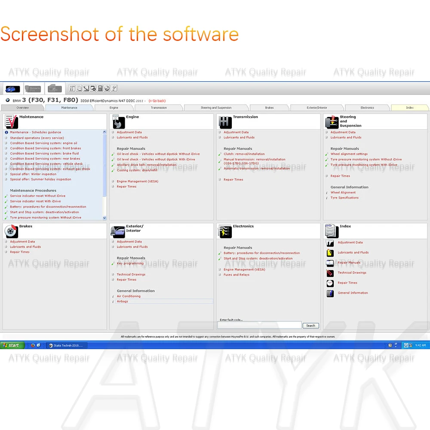The width and height of the screenshot is (430, 430).
Task: Open Air Conditioning general information
Action: [x=128, y=296]
